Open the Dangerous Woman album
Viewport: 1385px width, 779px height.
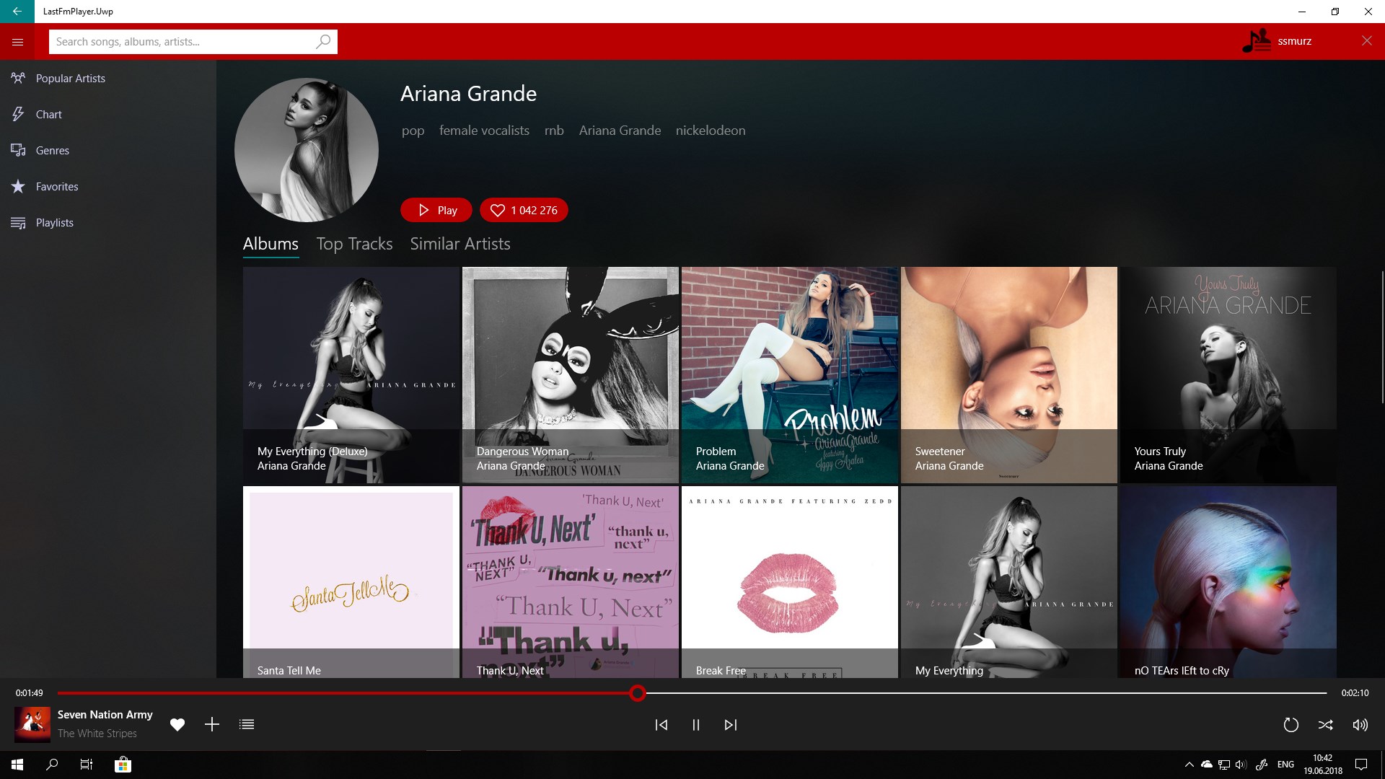tap(570, 374)
